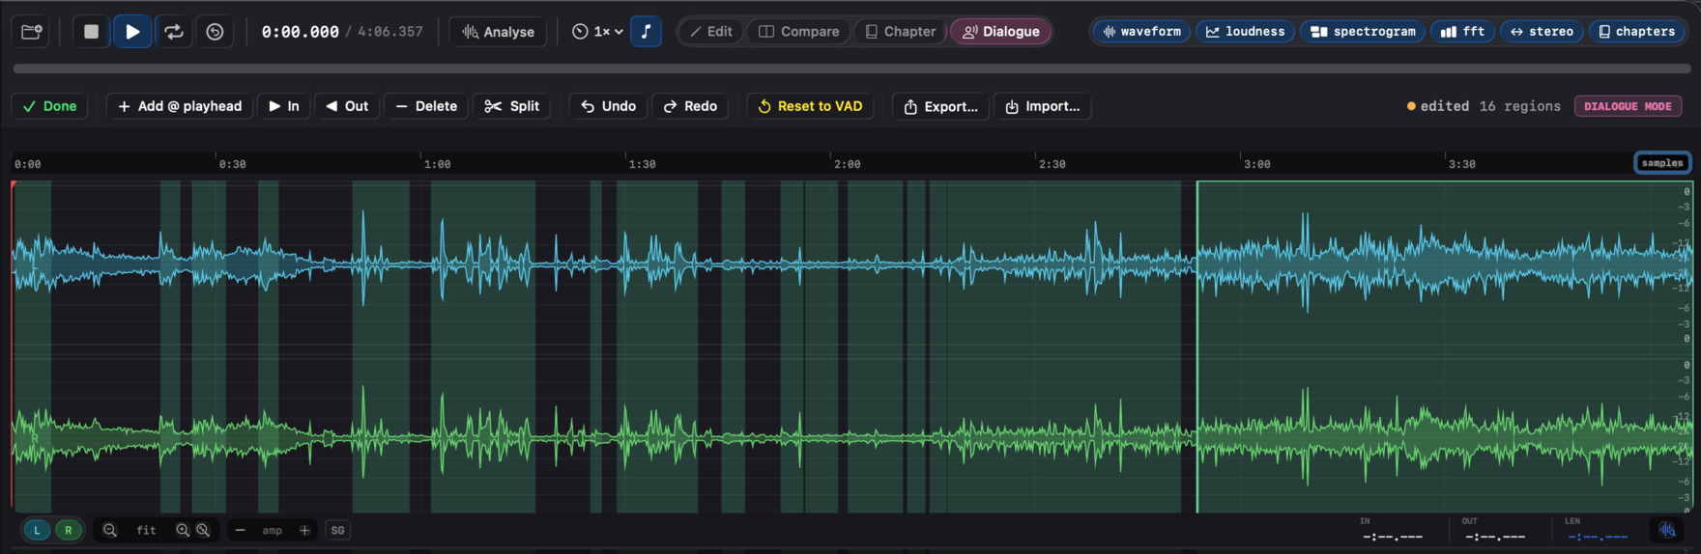Open the Import dialog

pos(1043,106)
